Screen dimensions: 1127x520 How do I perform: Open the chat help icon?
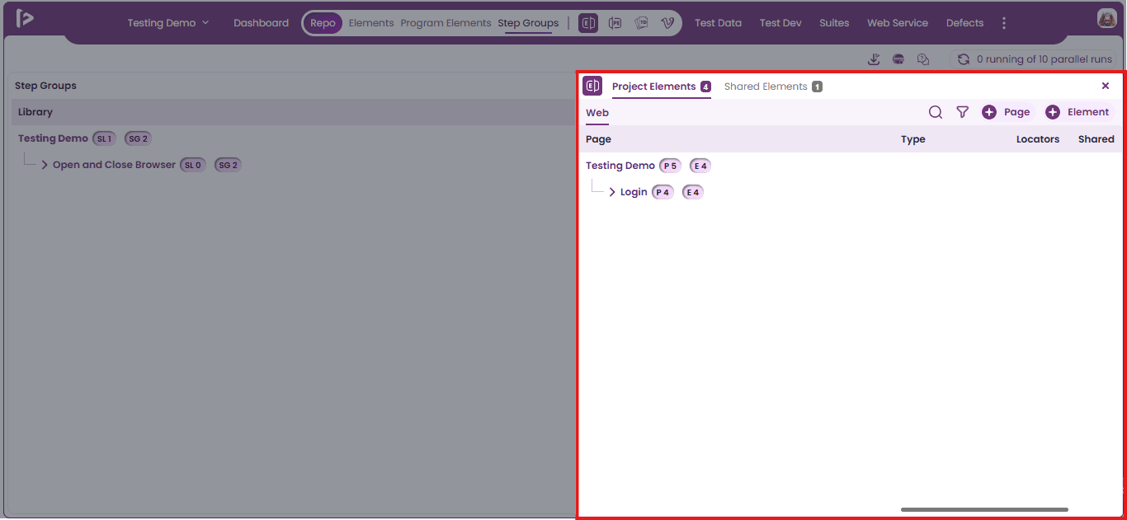(x=923, y=59)
